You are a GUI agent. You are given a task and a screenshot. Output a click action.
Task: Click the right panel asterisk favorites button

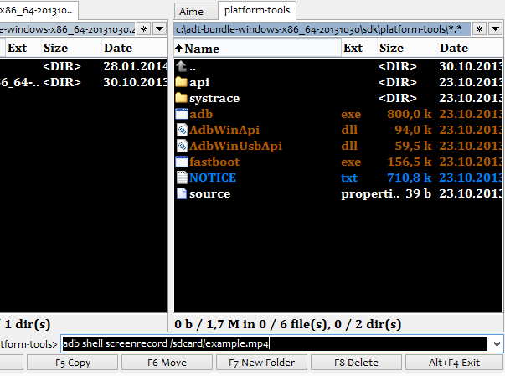click(479, 29)
